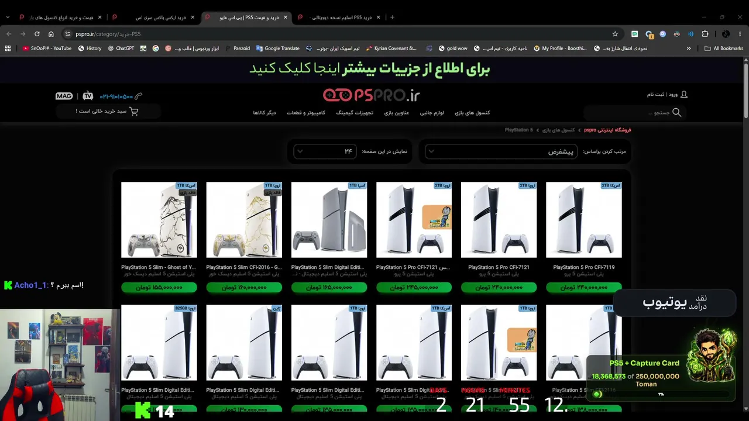This screenshot has height=421, width=749.
Task: Open the Kyrian Covenant bookmark
Action: click(x=391, y=49)
